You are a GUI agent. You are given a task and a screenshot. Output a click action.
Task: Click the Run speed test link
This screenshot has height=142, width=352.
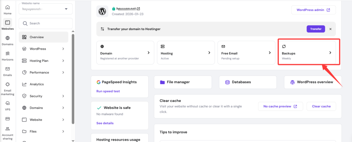108,91
